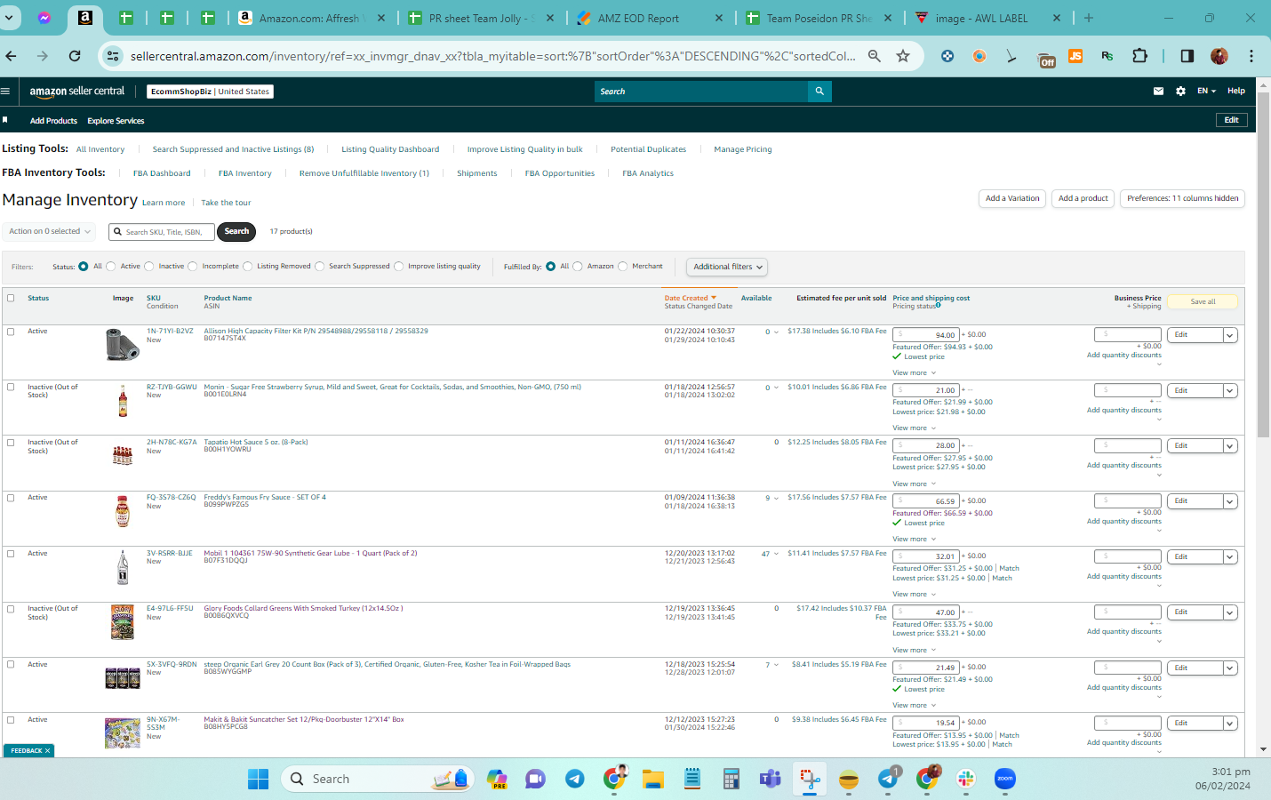Image resolution: width=1271 pixels, height=800 pixels.
Task: Sort by the Date Created column
Action: pos(690,298)
